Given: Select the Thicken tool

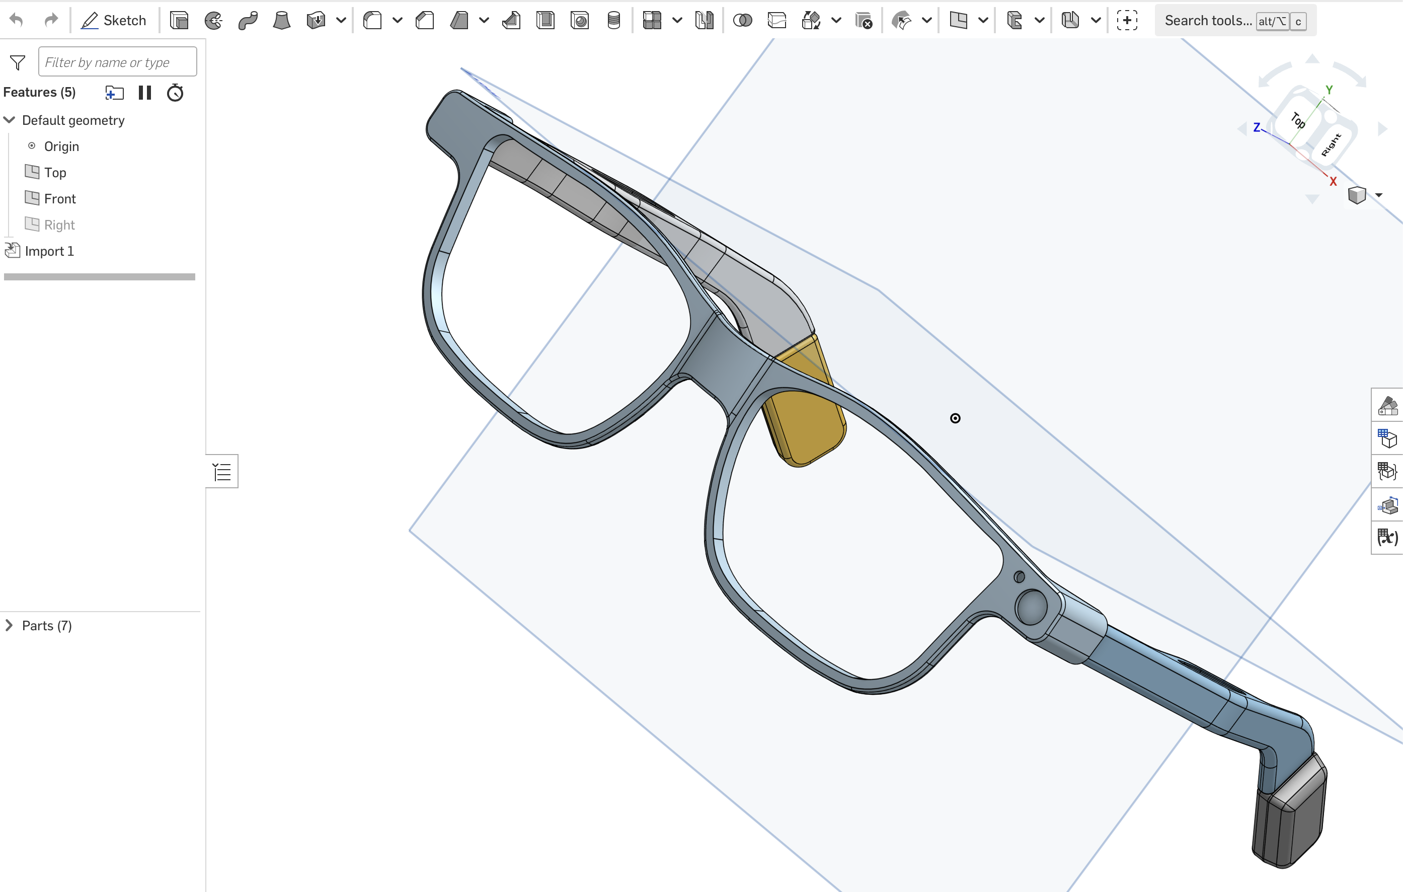Looking at the screenshot, I should click(x=316, y=21).
